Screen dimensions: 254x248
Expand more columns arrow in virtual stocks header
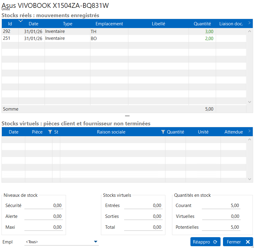coord(249,131)
